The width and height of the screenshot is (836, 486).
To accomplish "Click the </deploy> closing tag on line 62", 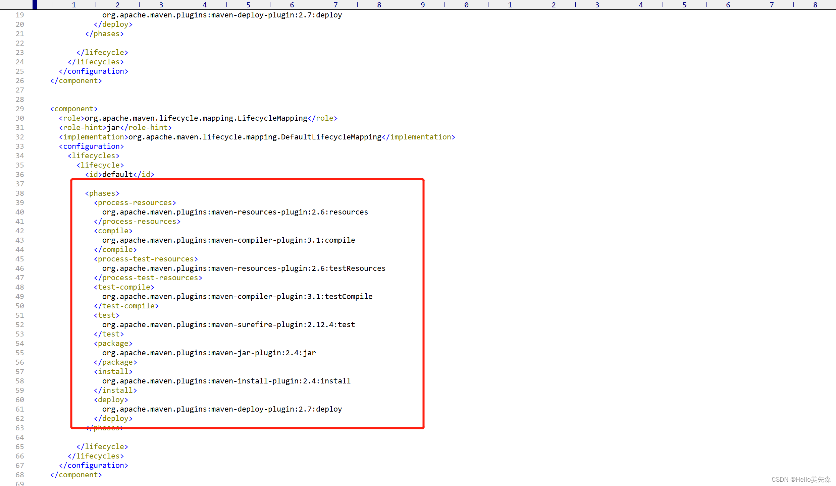I will pos(113,419).
